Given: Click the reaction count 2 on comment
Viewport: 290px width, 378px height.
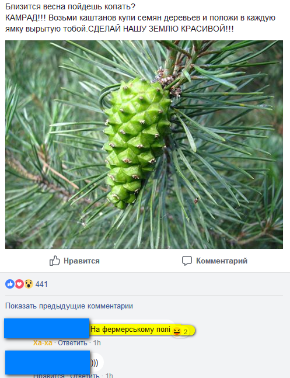Looking at the screenshot, I should coord(186,332).
